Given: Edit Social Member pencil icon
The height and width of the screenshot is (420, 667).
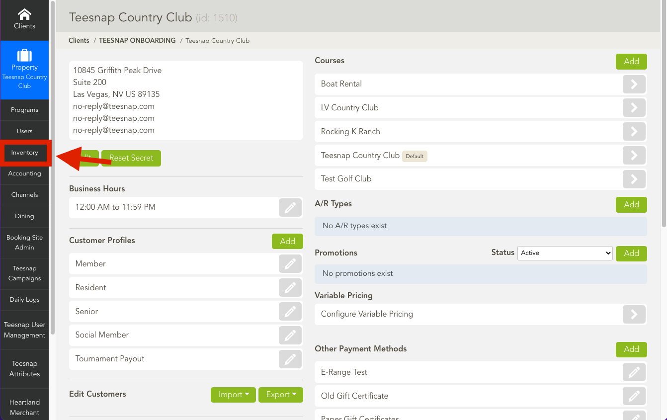Looking at the screenshot, I should (290, 335).
